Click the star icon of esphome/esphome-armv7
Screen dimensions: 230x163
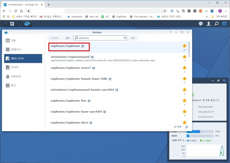pos(185,68)
